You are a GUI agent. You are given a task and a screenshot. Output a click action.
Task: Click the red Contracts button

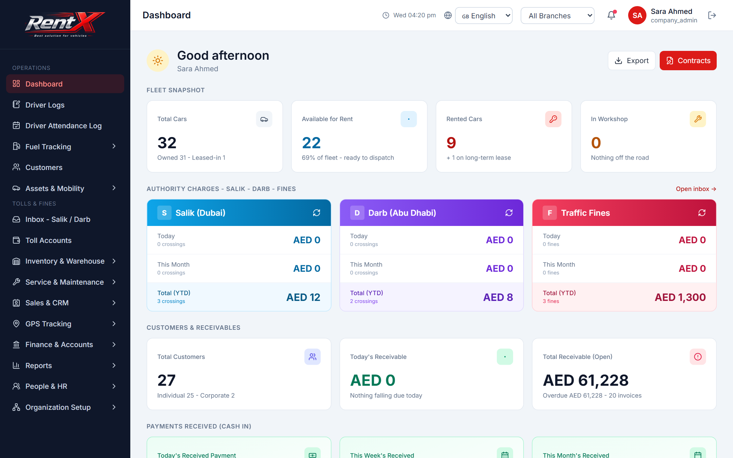688,61
